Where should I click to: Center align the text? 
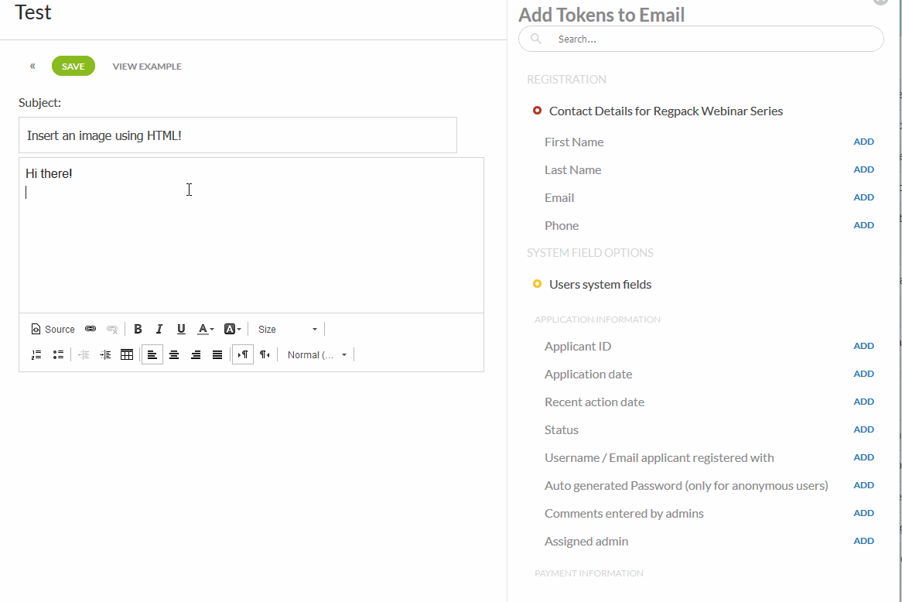coord(174,354)
